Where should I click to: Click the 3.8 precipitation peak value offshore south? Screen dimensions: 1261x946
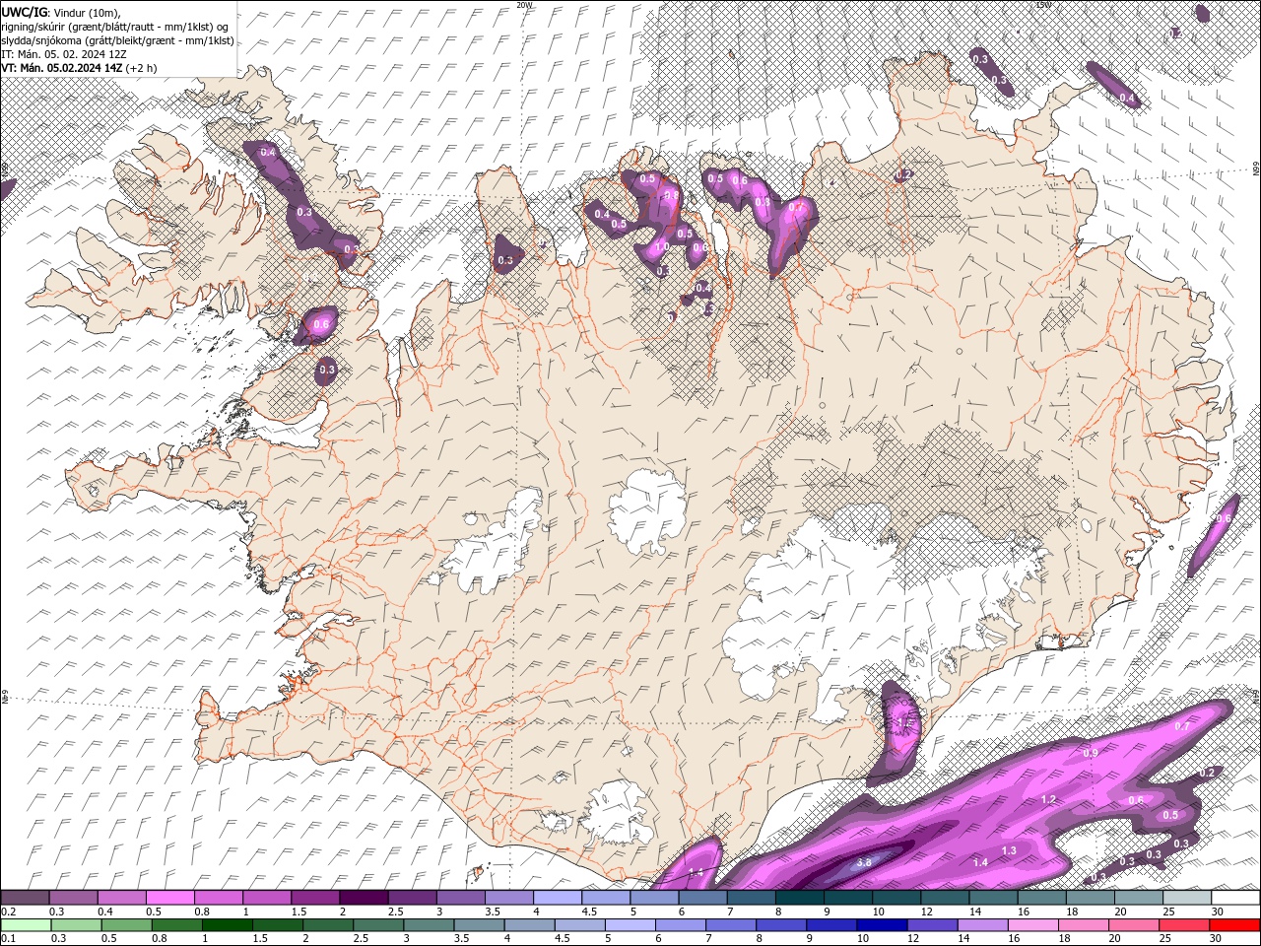click(864, 862)
